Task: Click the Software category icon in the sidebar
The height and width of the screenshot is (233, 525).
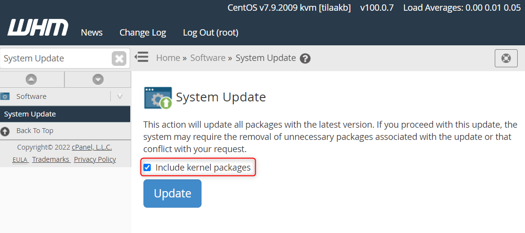Action: pyautogui.click(x=5, y=97)
